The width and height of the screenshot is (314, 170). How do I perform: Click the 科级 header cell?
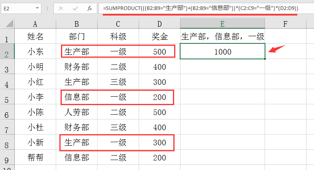click(x=118, y=36)
